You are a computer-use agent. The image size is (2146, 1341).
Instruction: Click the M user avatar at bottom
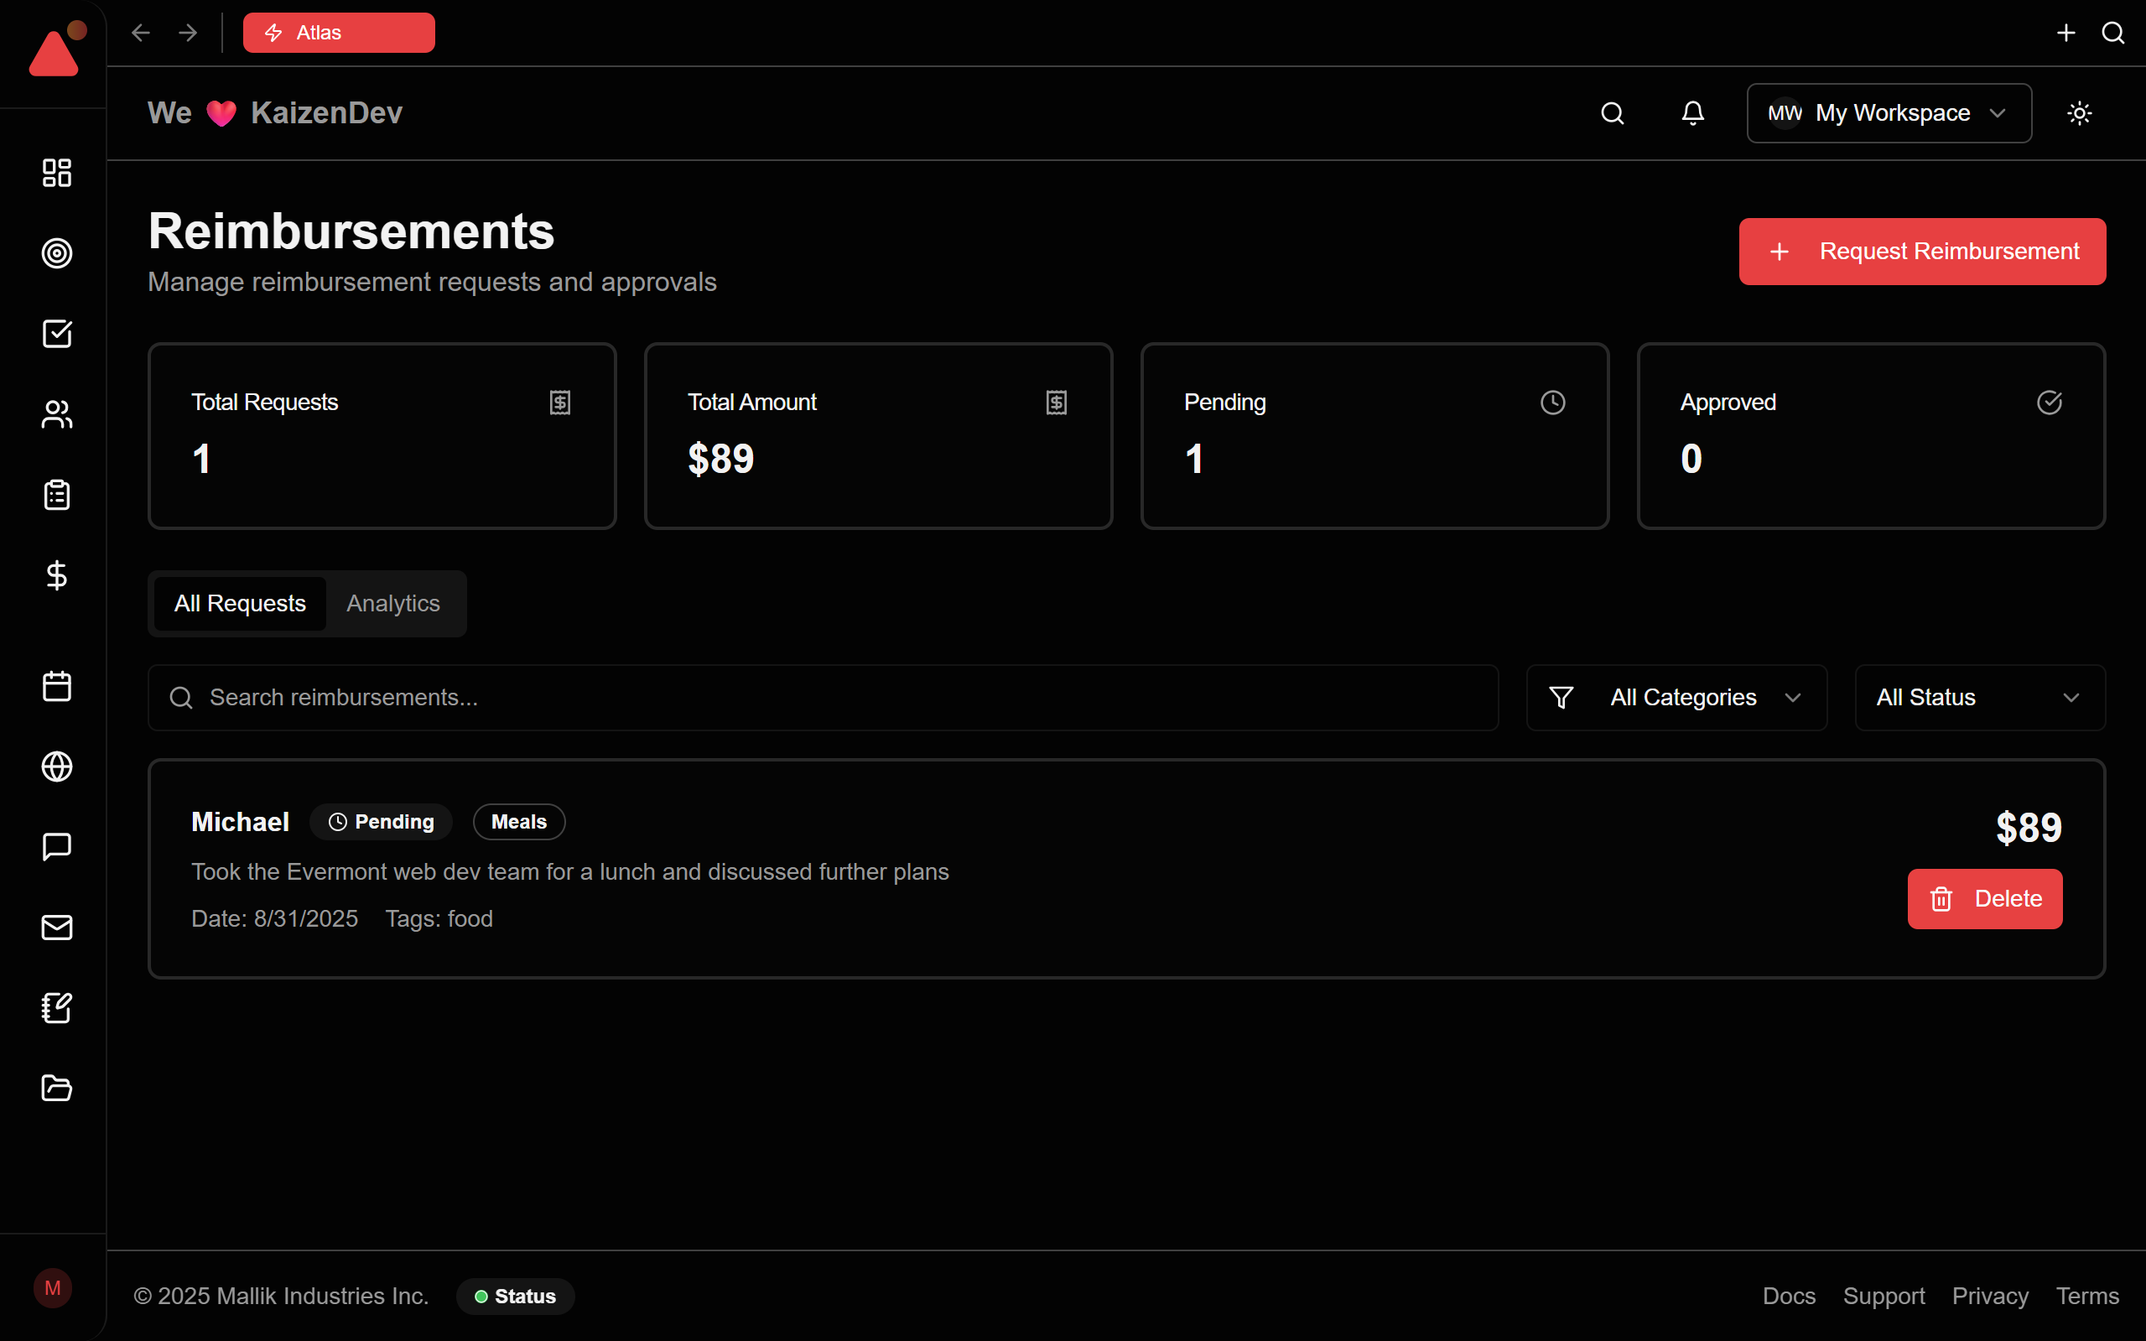pyautogui.click(x=52, y=1288)
